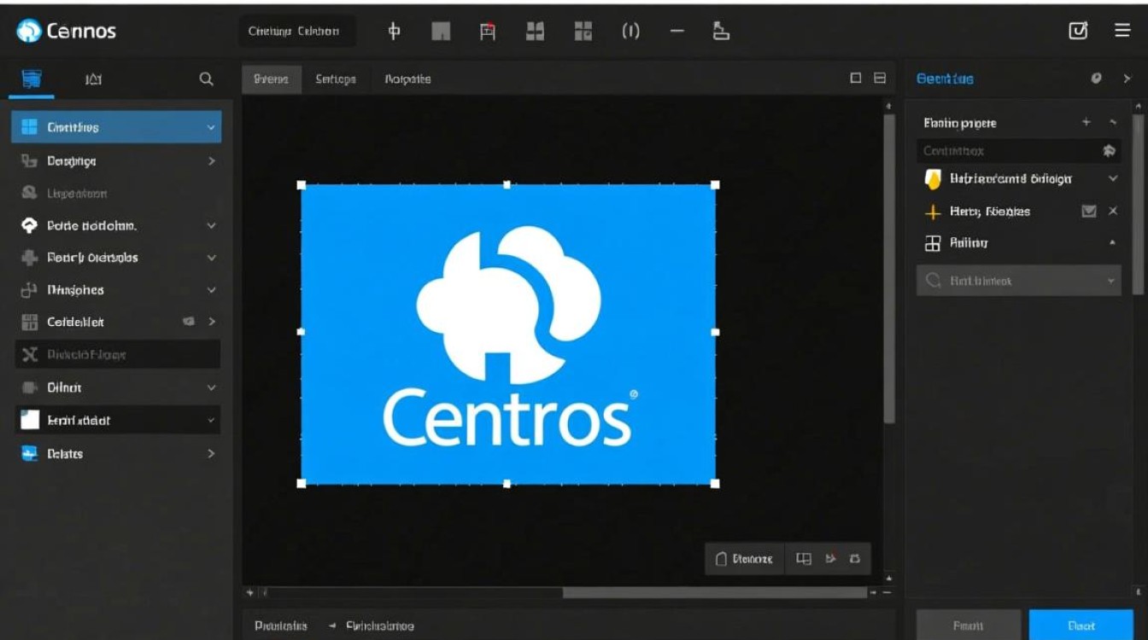Select the parentheses "(I)" icon in the top toolbar
Viewport: 1148px width, 640px height.
coord(630,32)
